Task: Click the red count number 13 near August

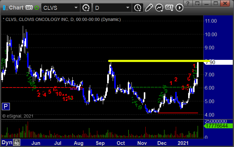Action: tap(71, 98)
